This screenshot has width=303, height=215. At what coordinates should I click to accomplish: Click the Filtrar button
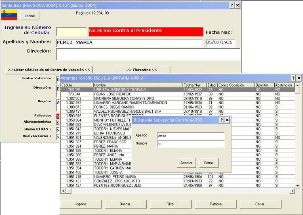170,204
